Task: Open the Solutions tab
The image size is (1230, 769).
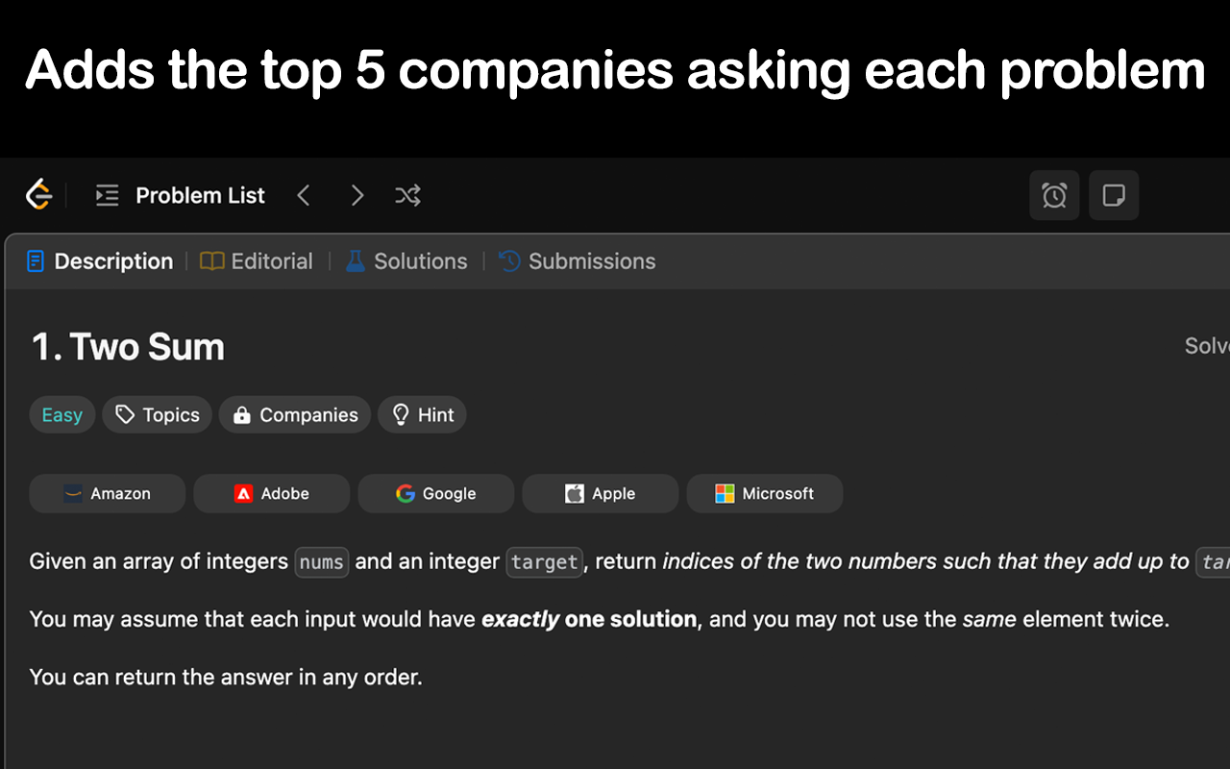Action: pyautogui.click(x=406, y=261)
